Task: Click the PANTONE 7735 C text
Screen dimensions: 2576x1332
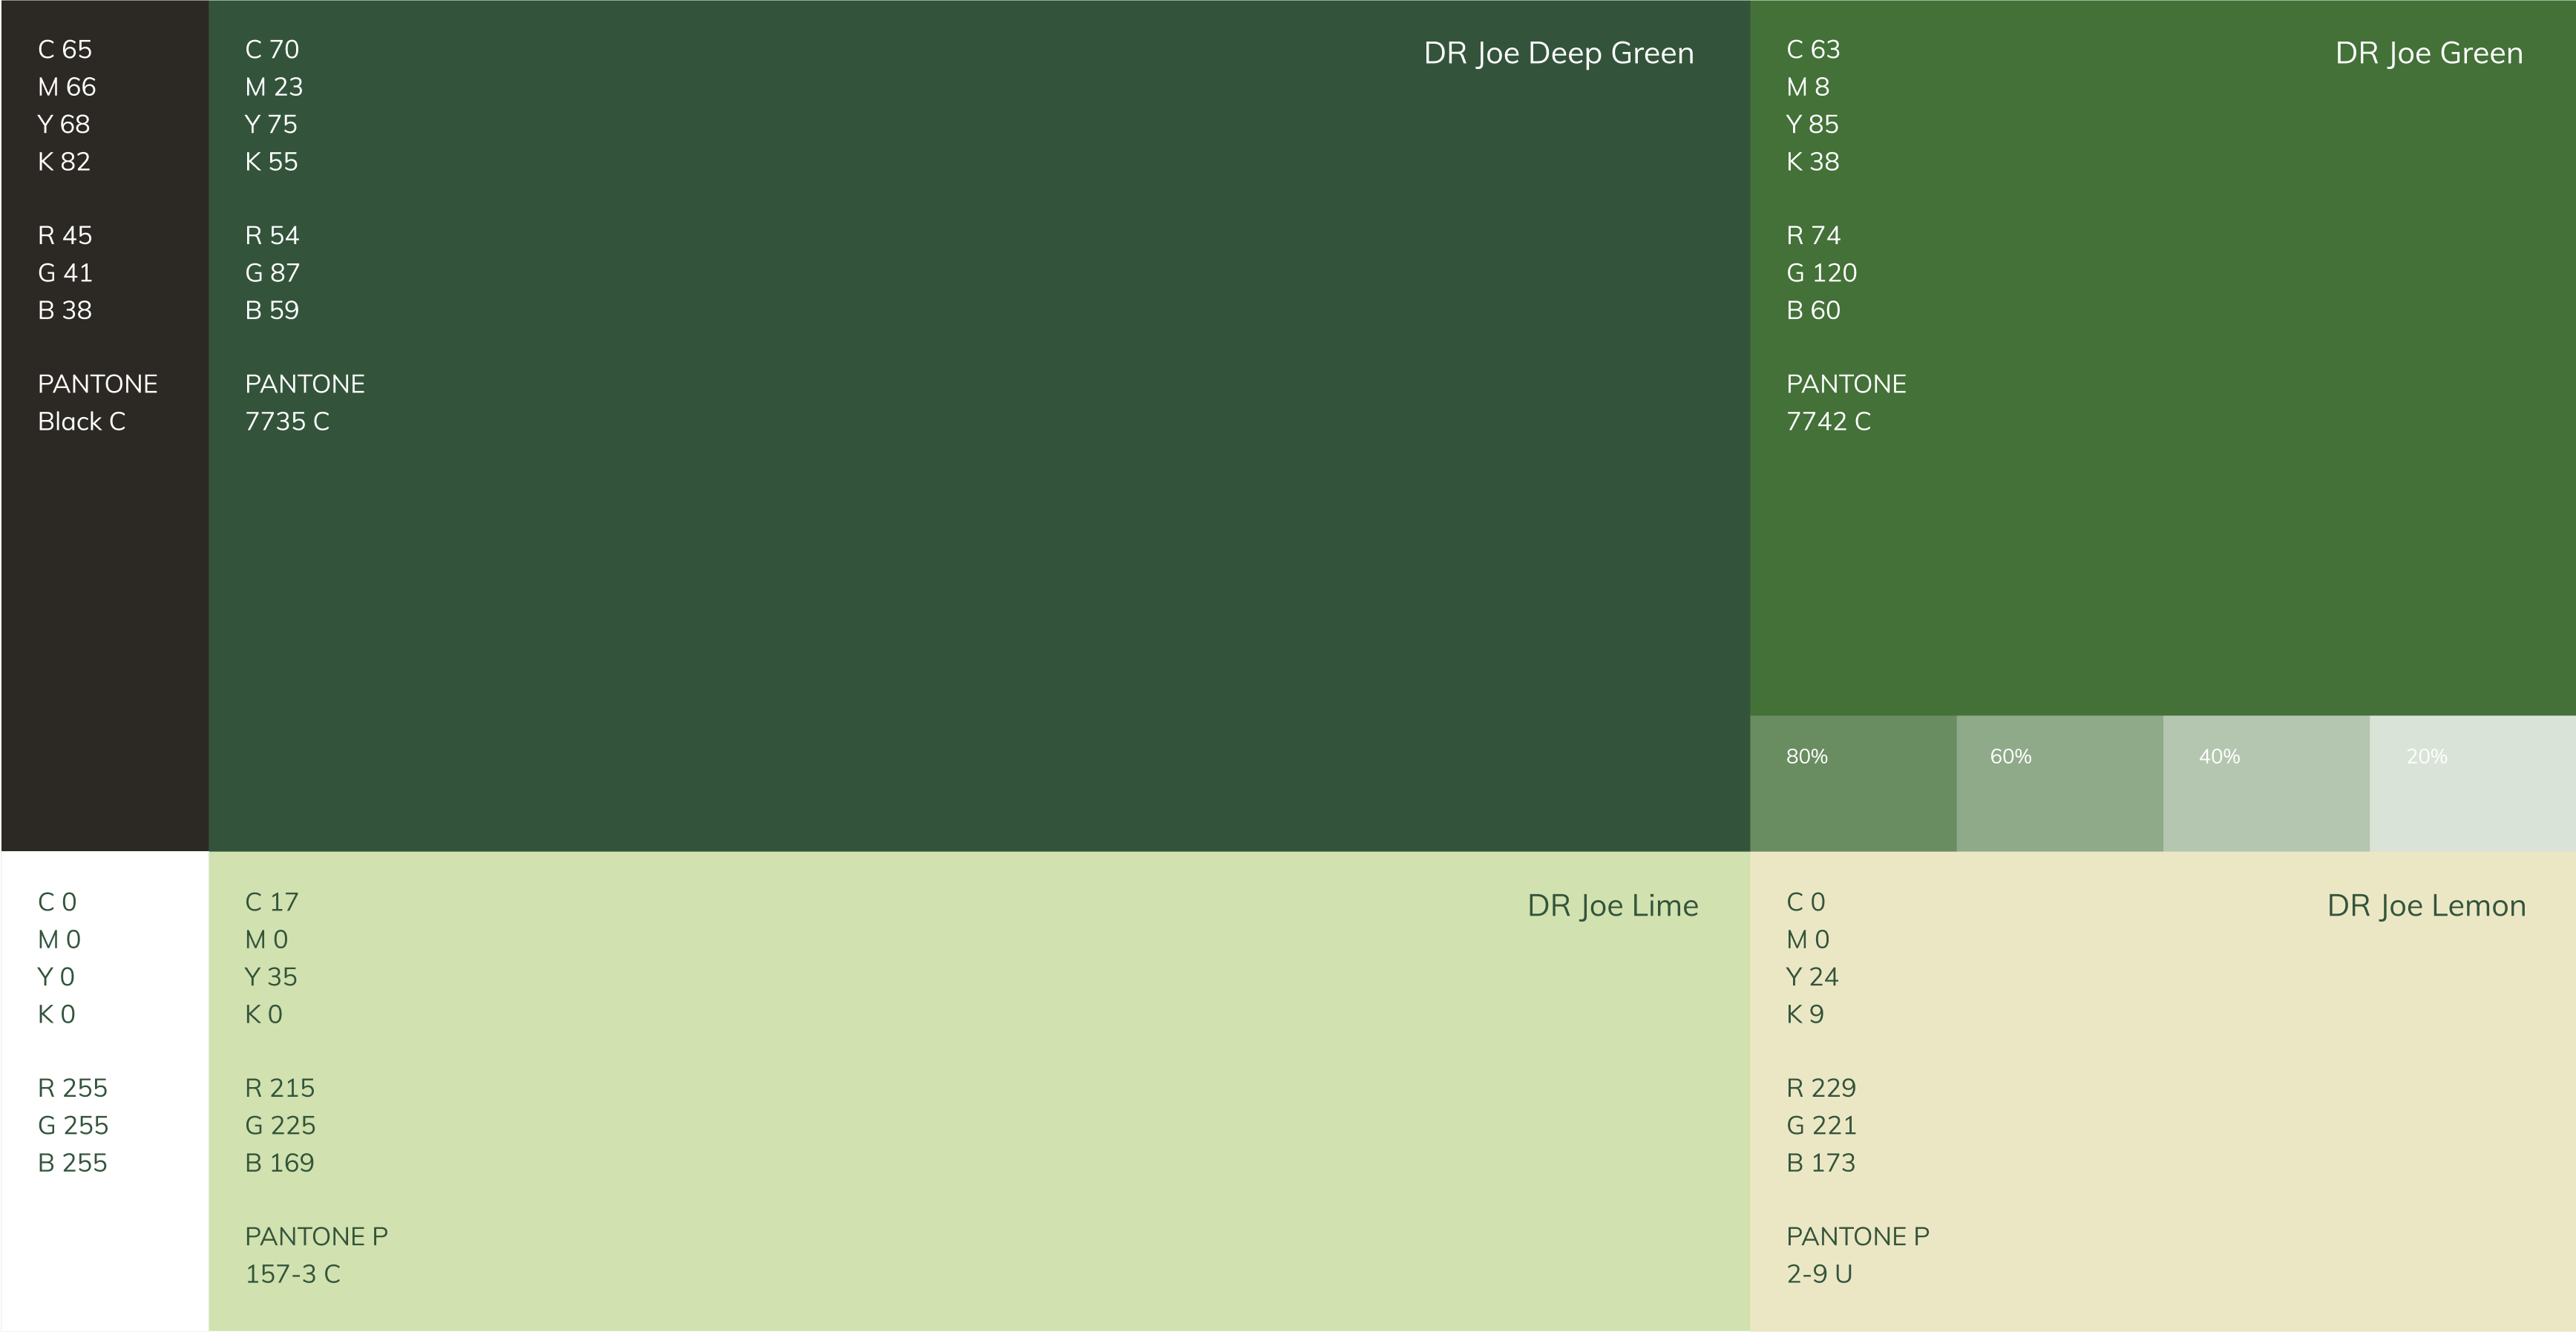Action: pos(304,403)
